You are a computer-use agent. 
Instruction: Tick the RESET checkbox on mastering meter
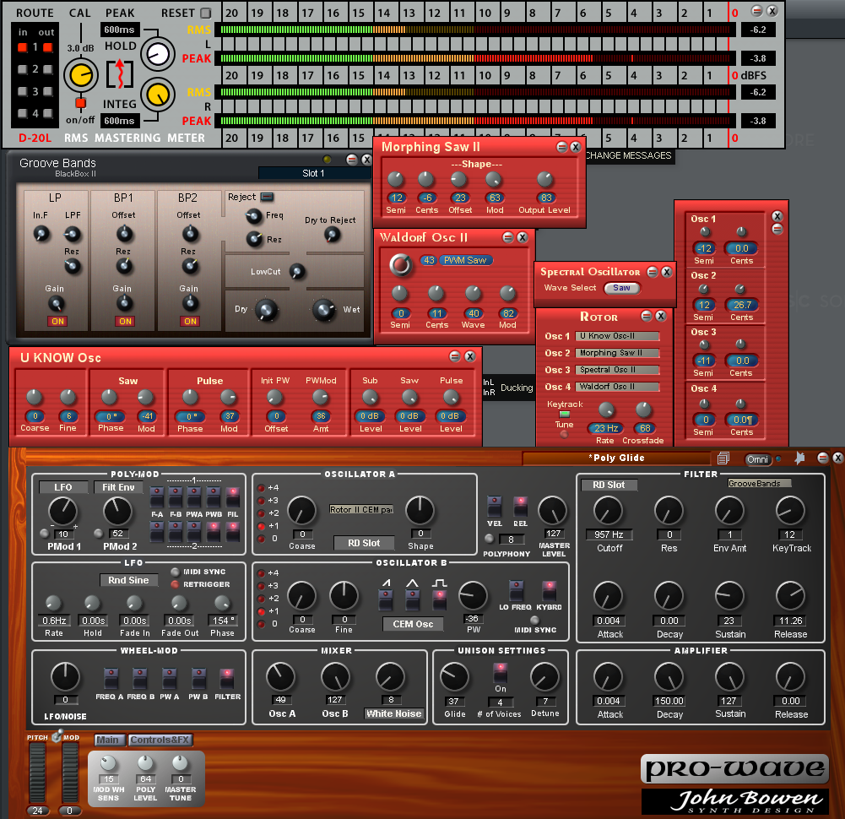[206, 13]
